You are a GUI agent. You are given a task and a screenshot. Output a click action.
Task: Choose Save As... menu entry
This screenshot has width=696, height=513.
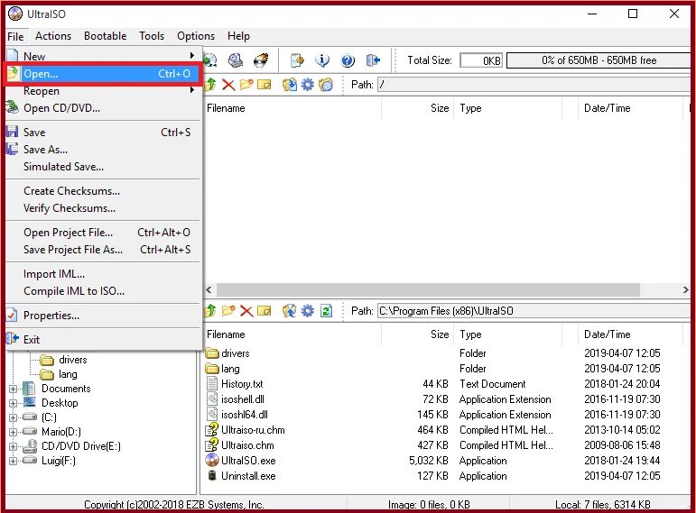coord(104,150)
